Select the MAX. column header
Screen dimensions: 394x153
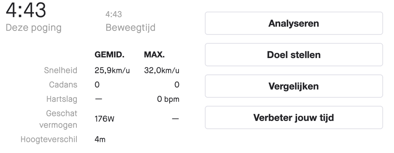(x=154, y=54)
